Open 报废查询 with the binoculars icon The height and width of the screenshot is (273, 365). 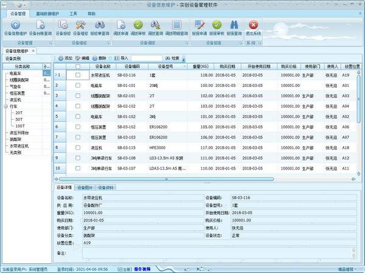pos(232,27)
